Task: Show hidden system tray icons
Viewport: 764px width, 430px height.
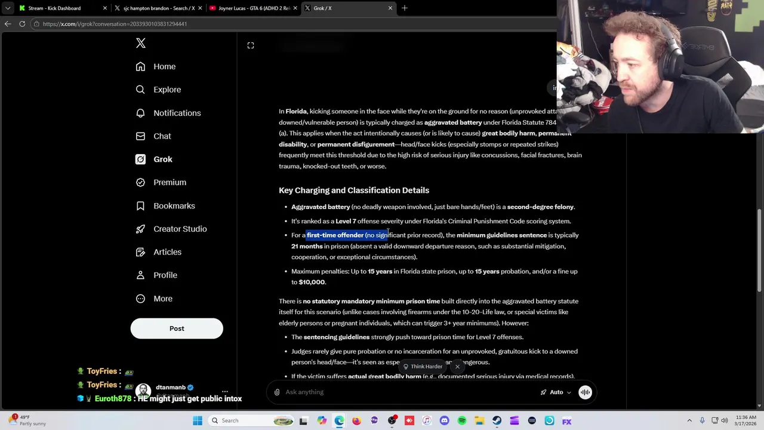Action: point(689,420)
